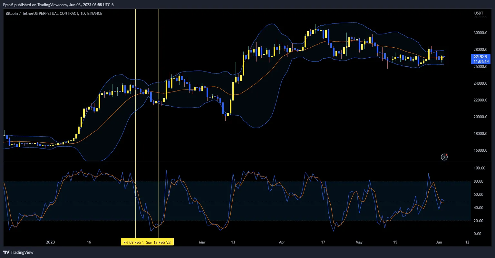This screenshot has width=495, height=258.
Task: Click the USDT label above the price scale
Action: 478,13
